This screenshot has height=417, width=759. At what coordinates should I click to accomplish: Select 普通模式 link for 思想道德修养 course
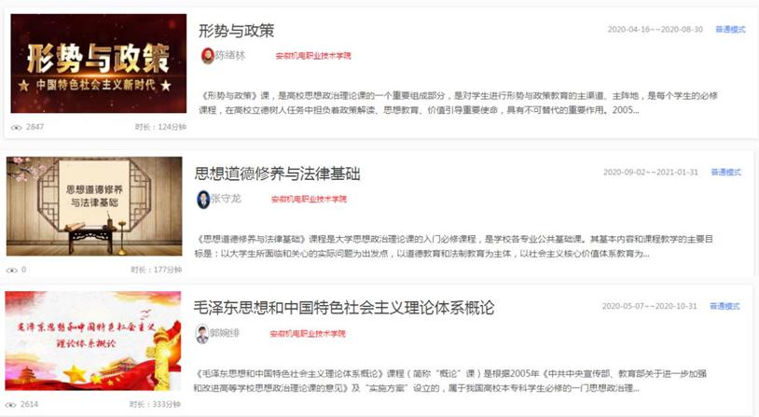tap(725, 172)
